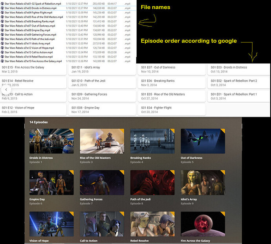
Task: Click the Idiot's Array episode thumbnail
Action: tap(203, 183)
